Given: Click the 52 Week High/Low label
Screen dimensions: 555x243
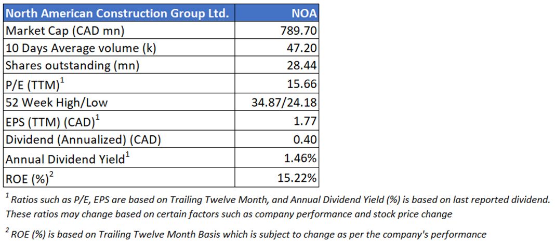Looking at the screenshot, I should coord(56,103).
